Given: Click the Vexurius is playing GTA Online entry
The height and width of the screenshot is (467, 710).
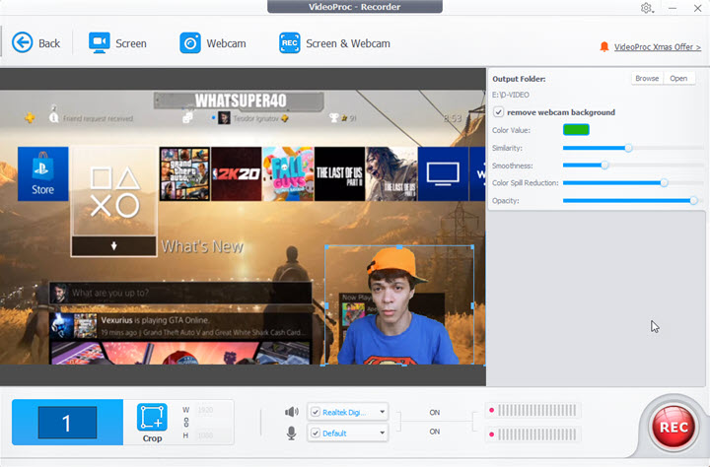Looking at the screenshot, I should click(180, 326).
